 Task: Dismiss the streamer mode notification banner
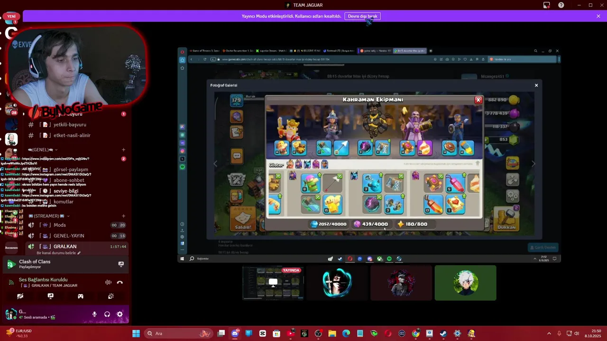tap(598, 16)
